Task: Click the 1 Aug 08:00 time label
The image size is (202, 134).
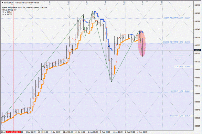Action: 105,132
